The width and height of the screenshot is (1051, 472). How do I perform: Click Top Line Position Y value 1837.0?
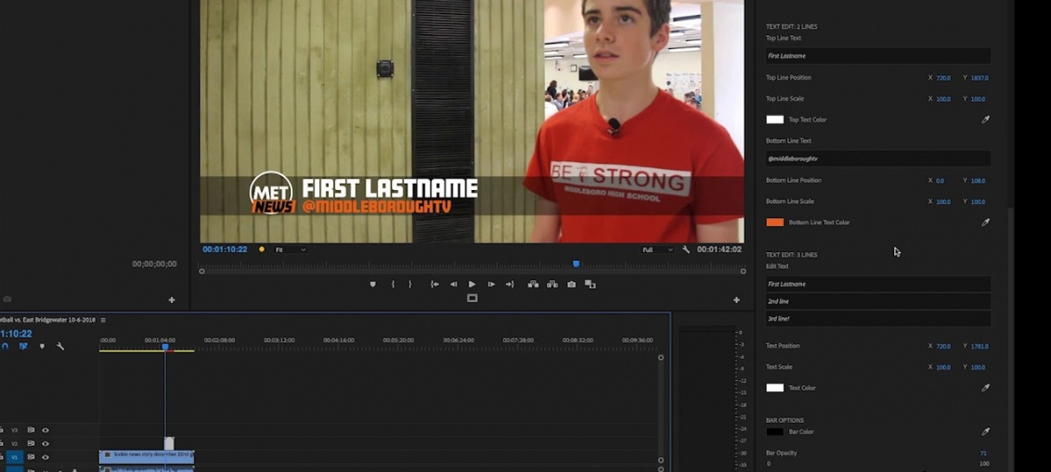tap(980, 78)
